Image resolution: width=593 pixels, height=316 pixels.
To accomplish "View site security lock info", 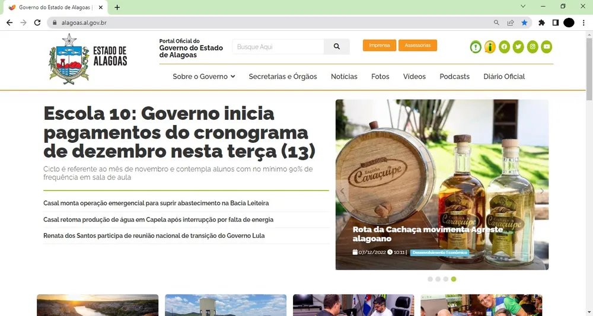I will [55, 23].
